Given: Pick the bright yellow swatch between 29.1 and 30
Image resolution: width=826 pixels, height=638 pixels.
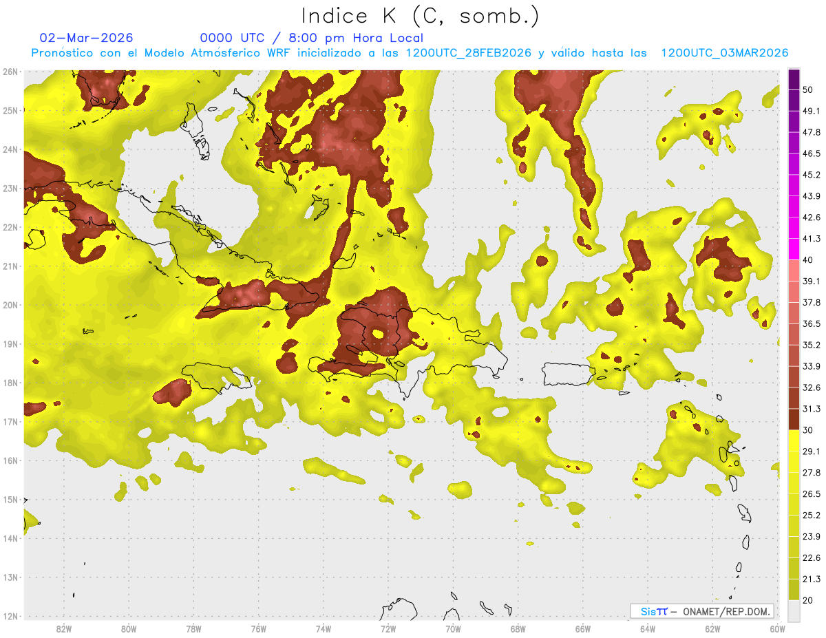Looking at the screenshot, I should pyautogui.click(x=794, y=440).
